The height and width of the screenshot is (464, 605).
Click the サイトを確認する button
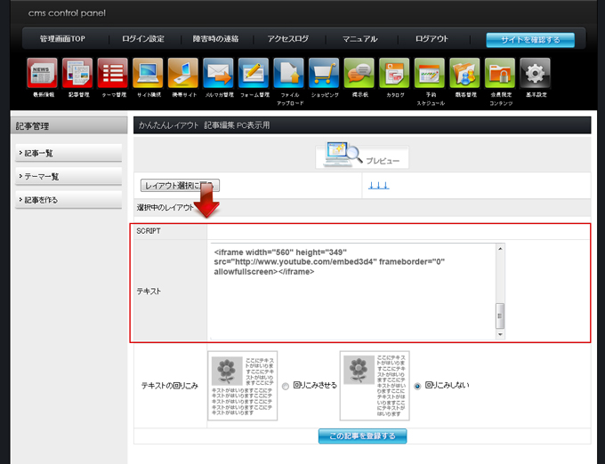coord(529,40)
